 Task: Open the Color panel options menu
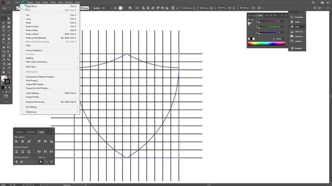click(286, 16)
